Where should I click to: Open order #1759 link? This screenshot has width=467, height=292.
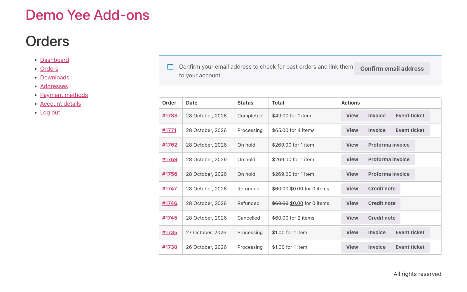[x=170, y=159]
